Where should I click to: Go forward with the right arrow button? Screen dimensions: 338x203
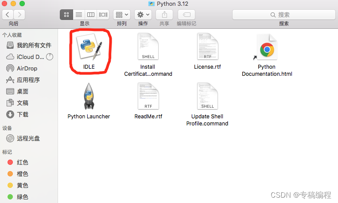pos(19,15)
